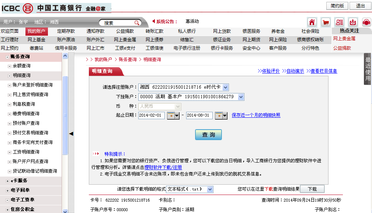
Task: Select 账户未登折明细查询 in the sidebar
Action: pyautogui.click(x=32, y=85)
